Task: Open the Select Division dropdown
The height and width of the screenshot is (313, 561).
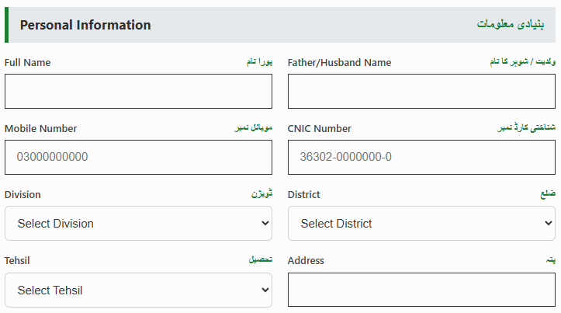Action: 138,224
